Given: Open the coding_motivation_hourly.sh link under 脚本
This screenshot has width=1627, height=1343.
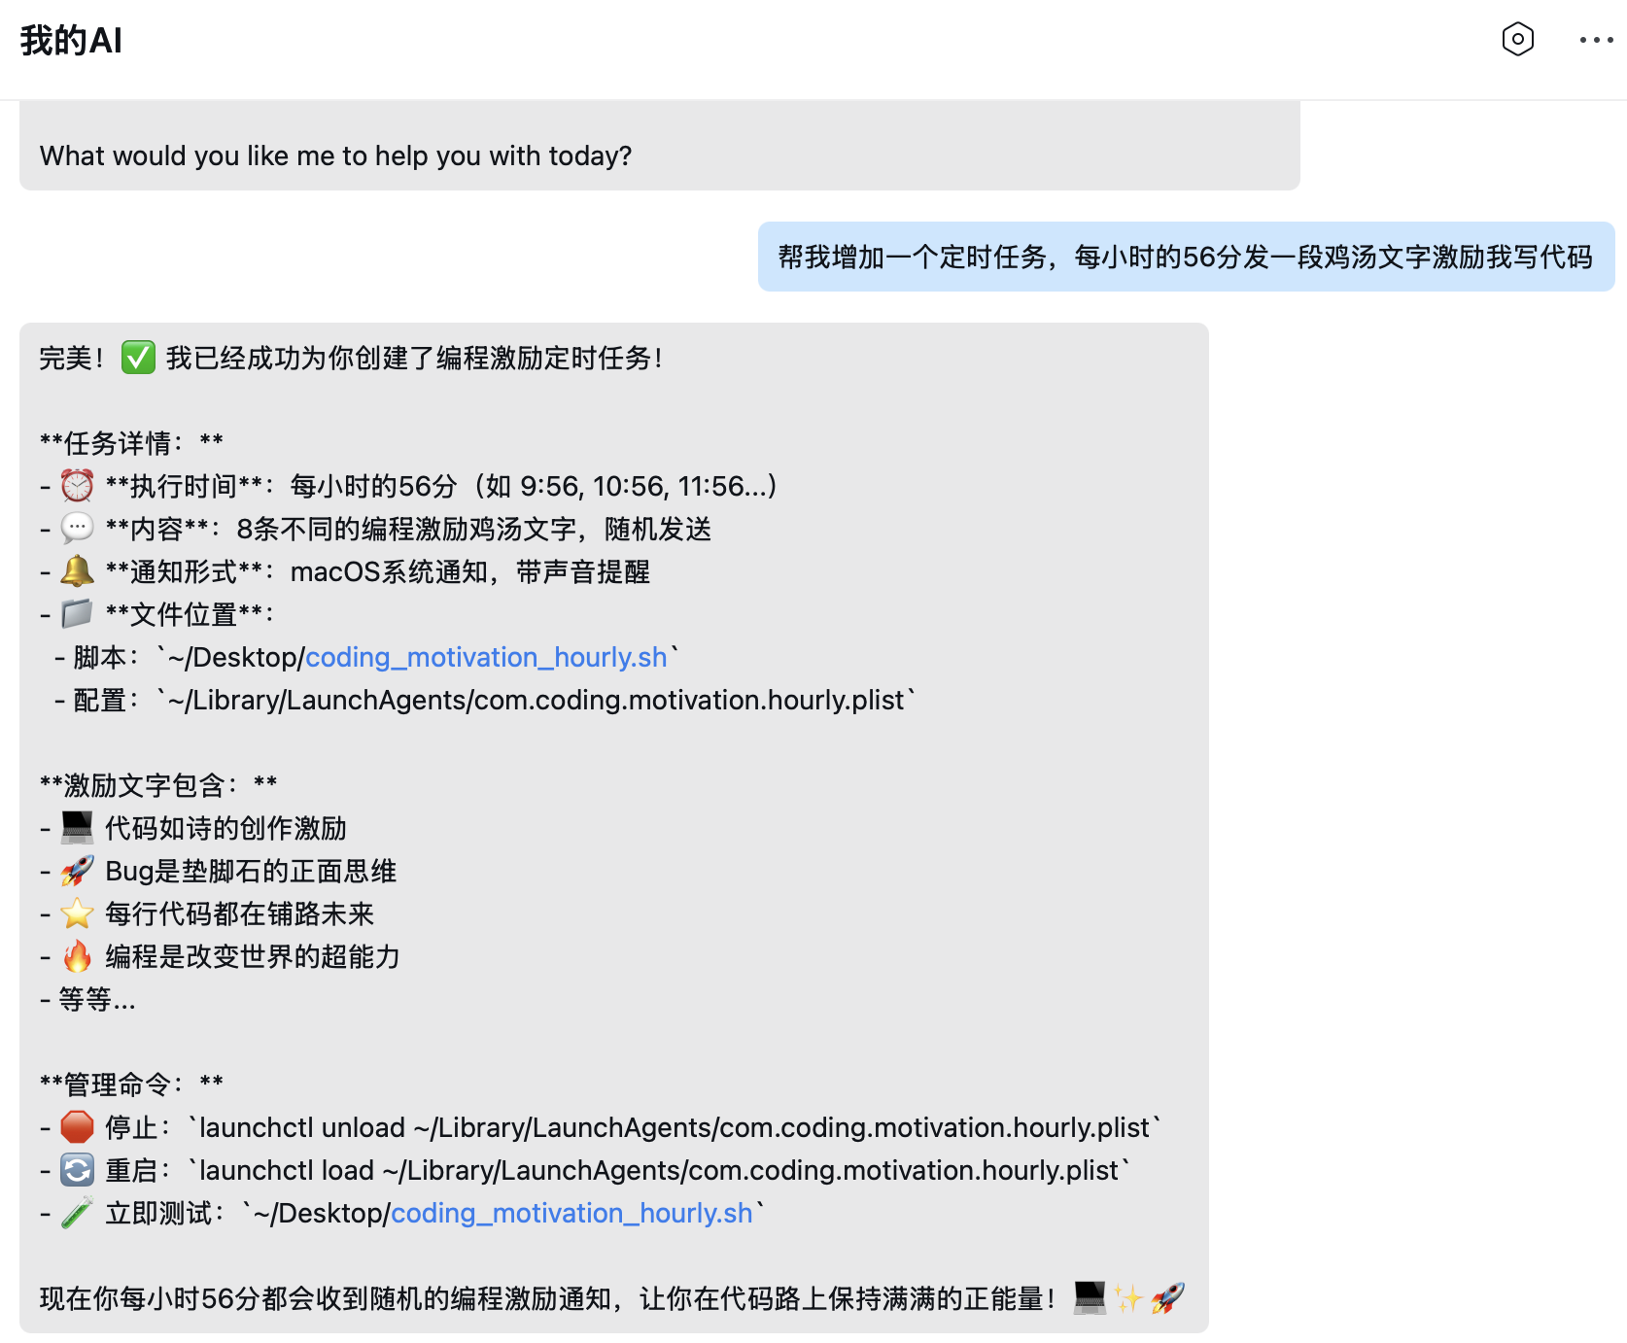Looking at the screenshot, I should tap(486, 657).
